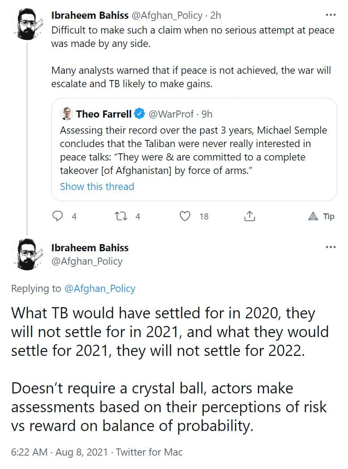Screen dimensions: 348x469
Task: Open the quoted tweet text by Theo Farrell
Action: click(193, 151)
